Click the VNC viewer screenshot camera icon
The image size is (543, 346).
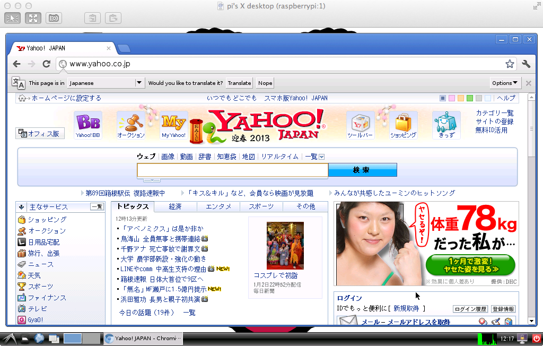tap(54, 18)
